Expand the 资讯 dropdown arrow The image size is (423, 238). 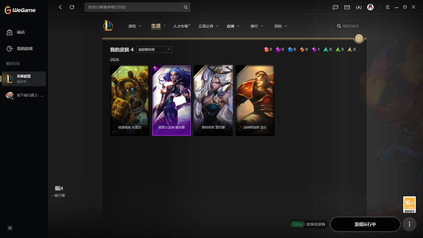(140, 26)
